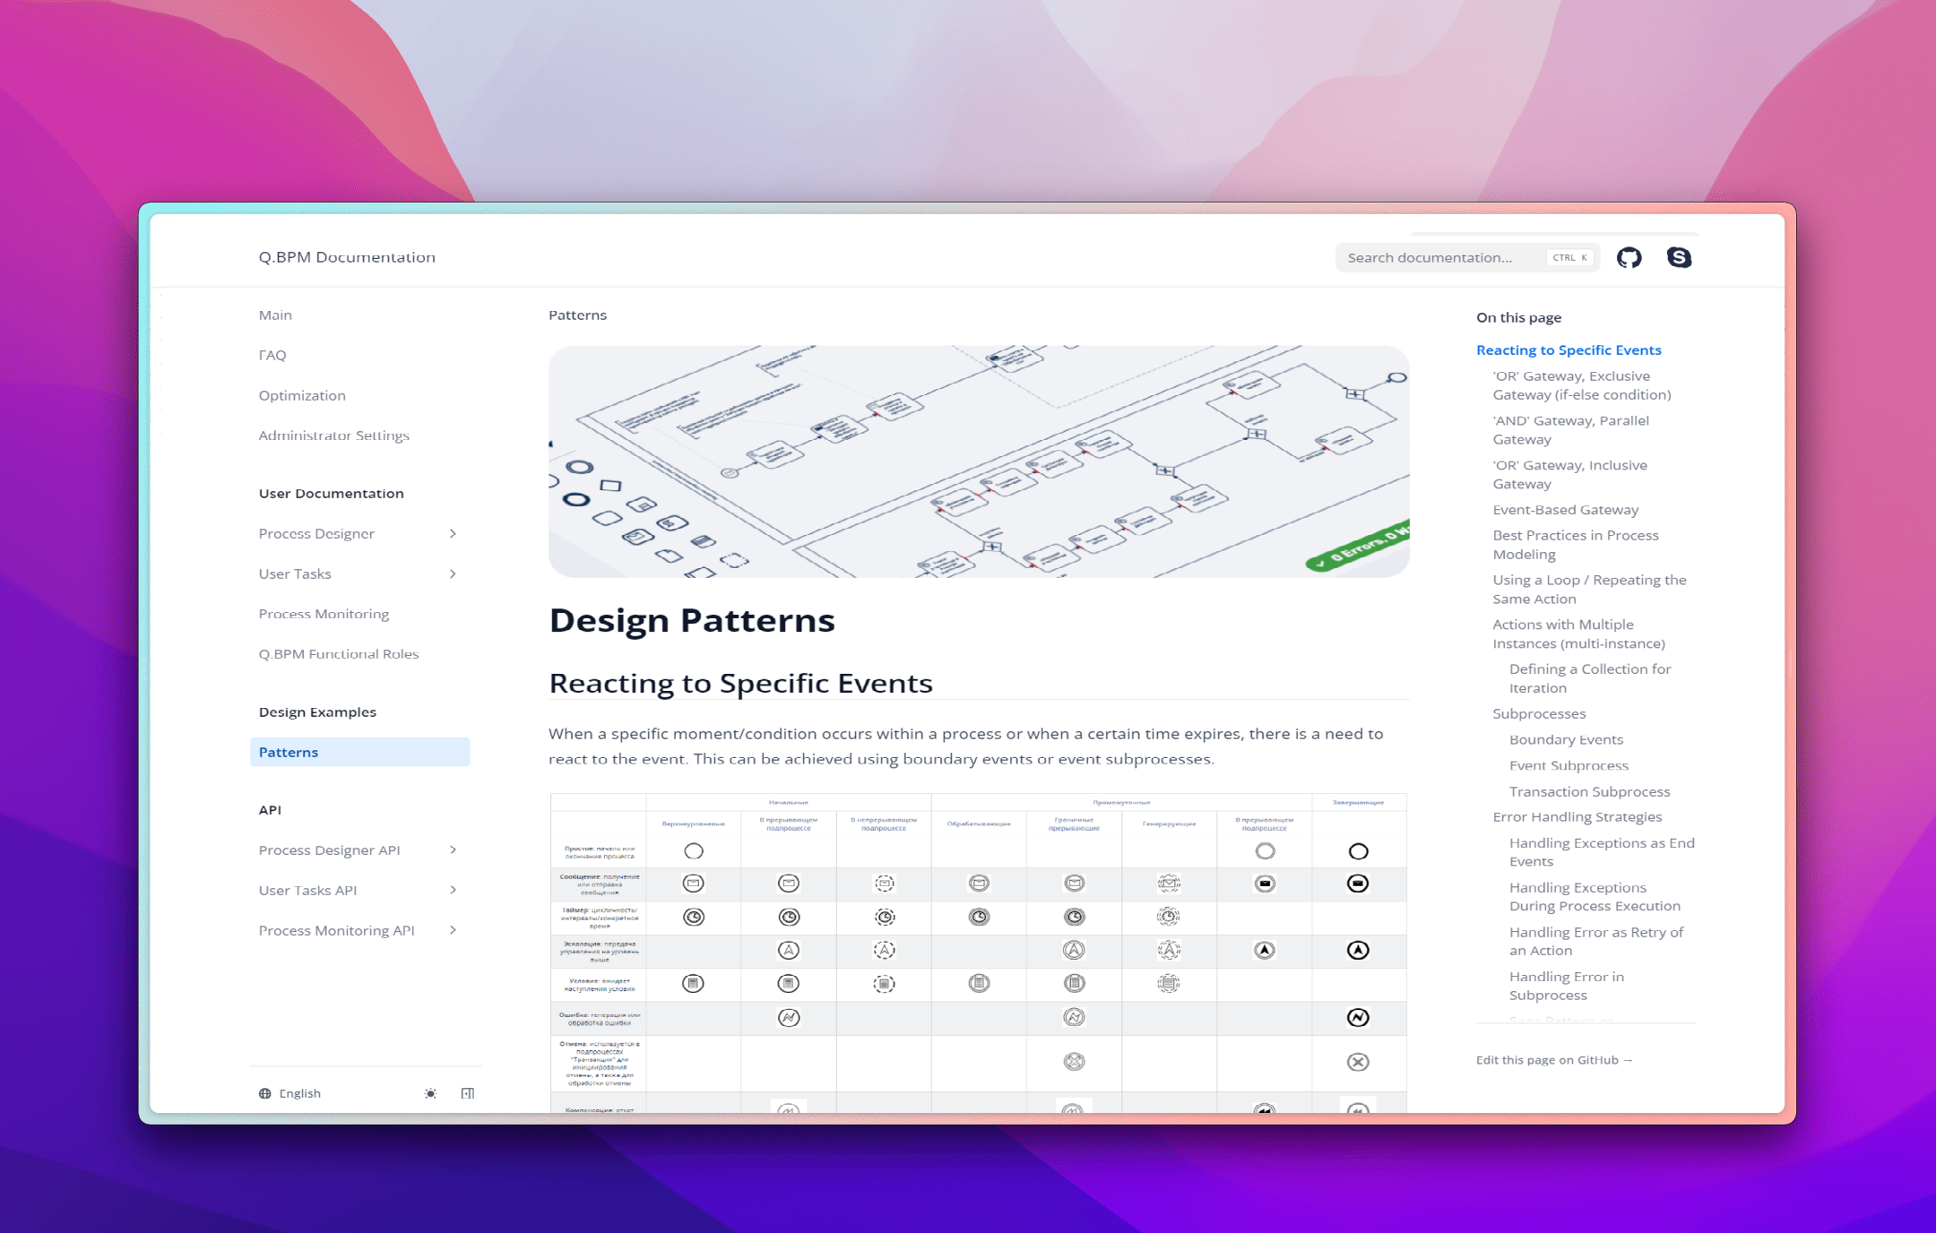
Task: Open the Process Designer API item
Action: 329,850
